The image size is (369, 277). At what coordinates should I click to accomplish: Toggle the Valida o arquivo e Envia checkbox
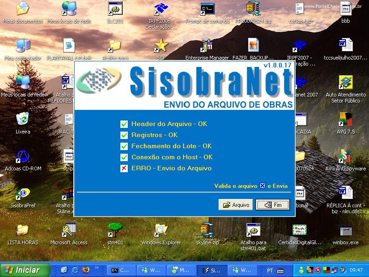click(262, 186)
